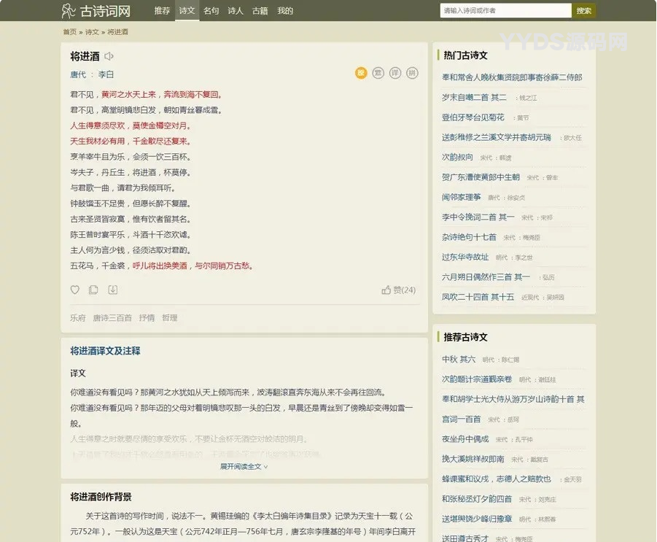Click 首页 in the breadcrumb
The width and height of the screenshot is (657, 542).
point(69,32)
